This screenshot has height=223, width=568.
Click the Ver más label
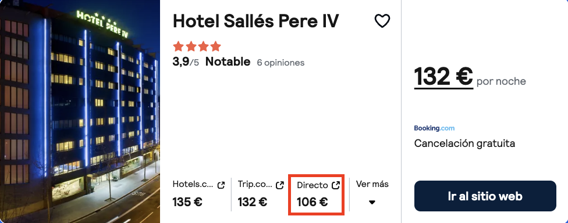pos(372,184)
